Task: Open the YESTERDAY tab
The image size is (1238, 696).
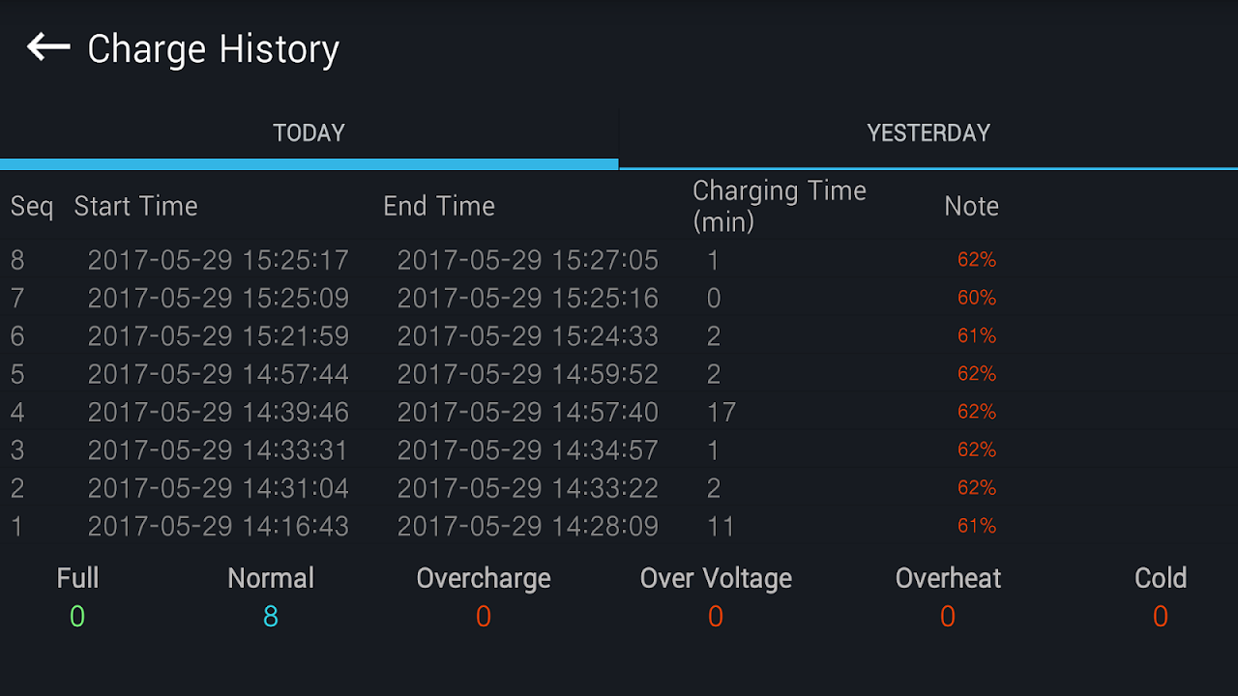Action: click(928, 133)
